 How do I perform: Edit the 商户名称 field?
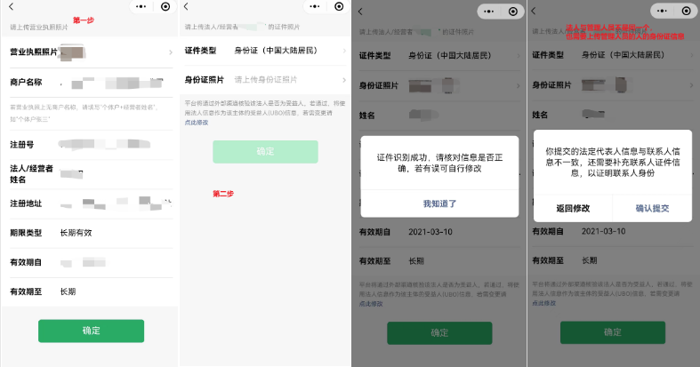[92, 83]
